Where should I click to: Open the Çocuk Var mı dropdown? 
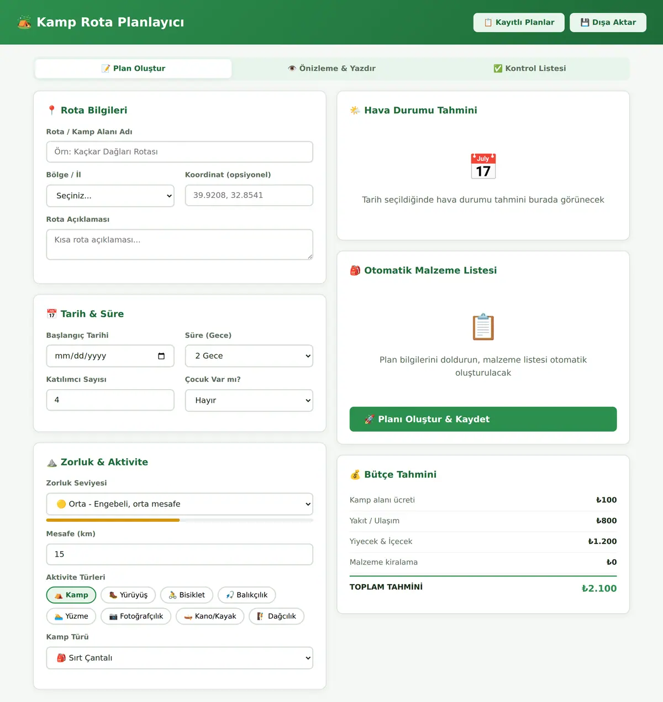point(249,400)
